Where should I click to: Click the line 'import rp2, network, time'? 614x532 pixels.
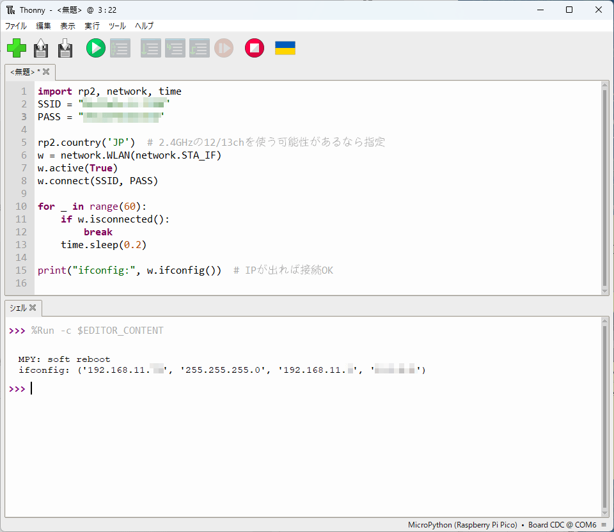pos(109,91)
